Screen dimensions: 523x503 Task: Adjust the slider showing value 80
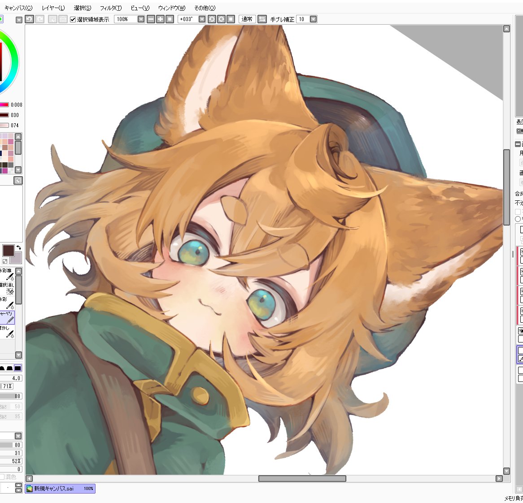click(x=11, y=445)
